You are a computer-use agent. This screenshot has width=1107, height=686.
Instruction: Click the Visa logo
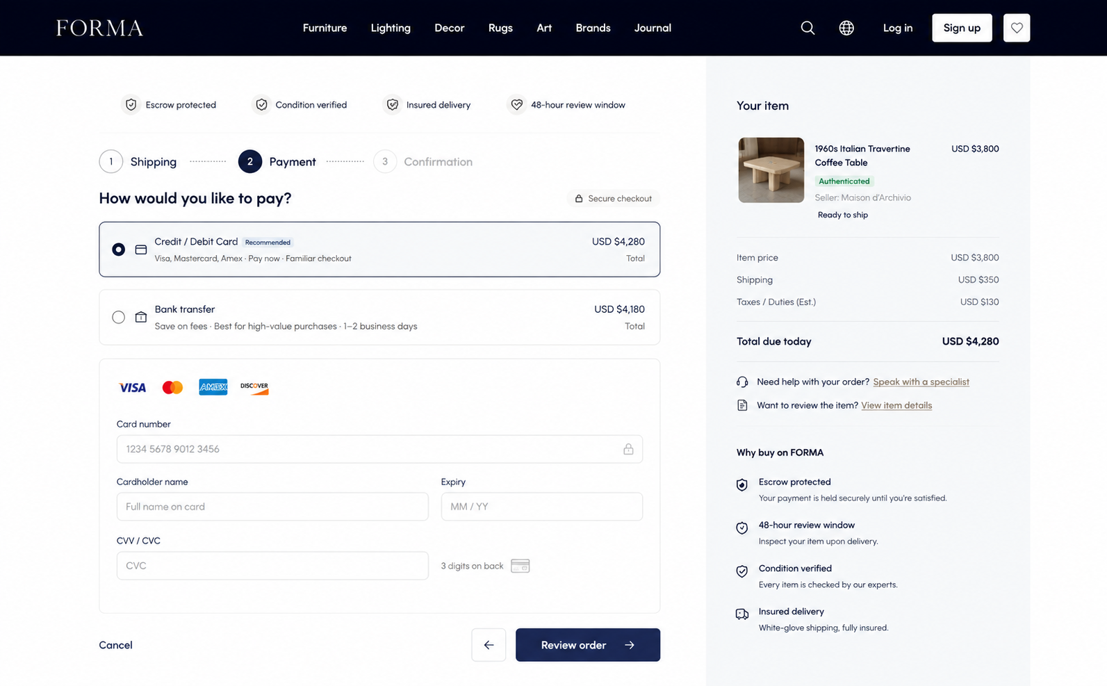click(x=132, y=388)
